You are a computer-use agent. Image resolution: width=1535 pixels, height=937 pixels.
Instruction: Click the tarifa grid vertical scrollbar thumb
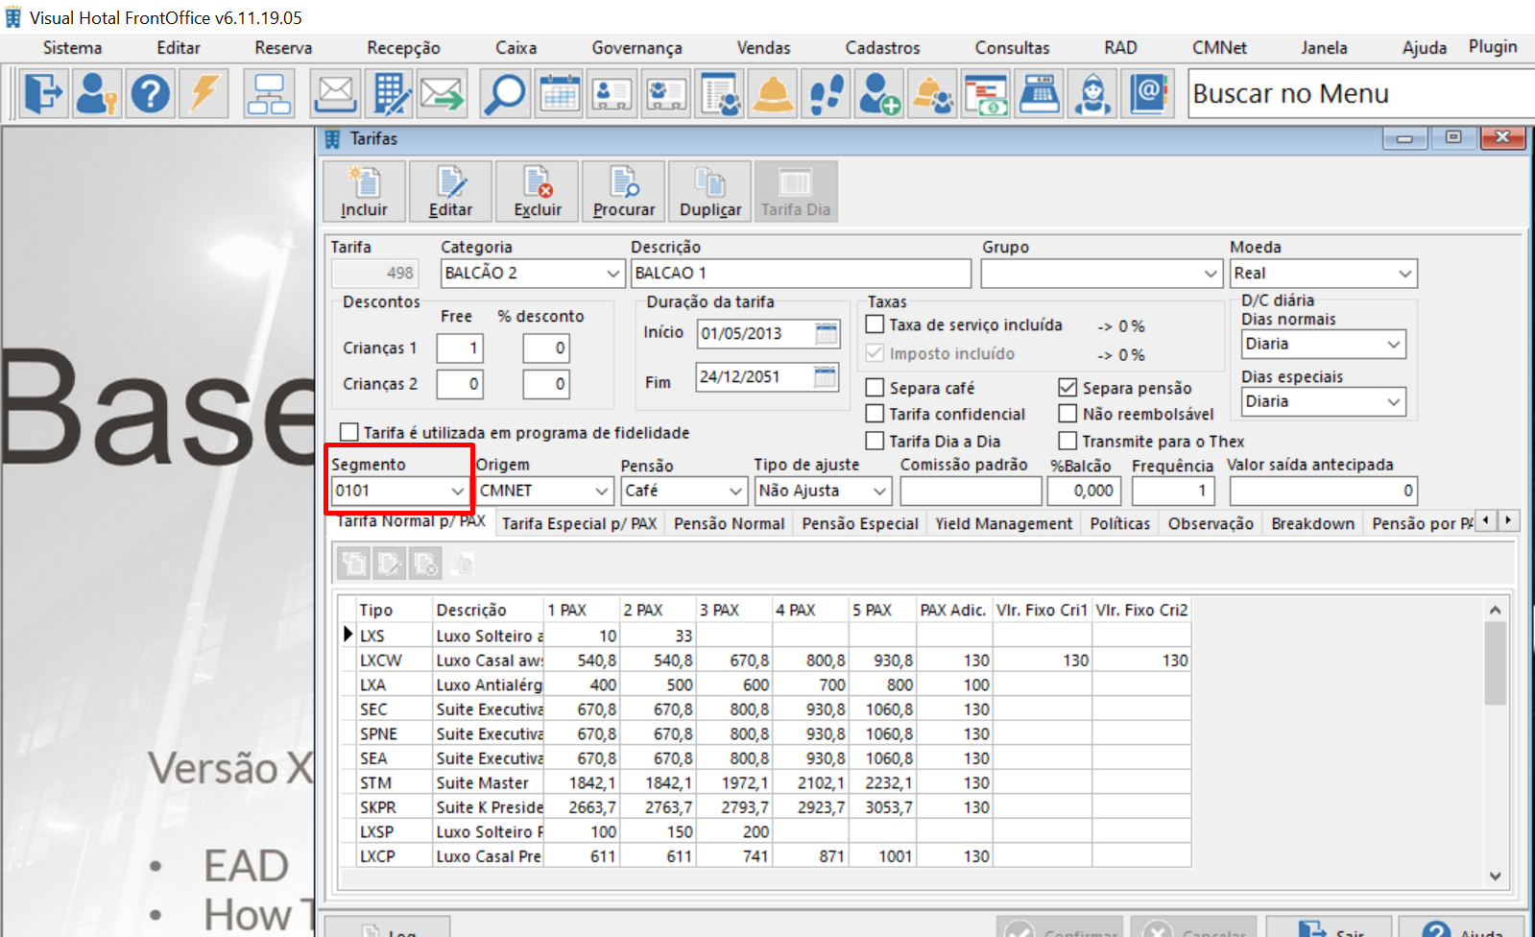tap(1495, 663)
